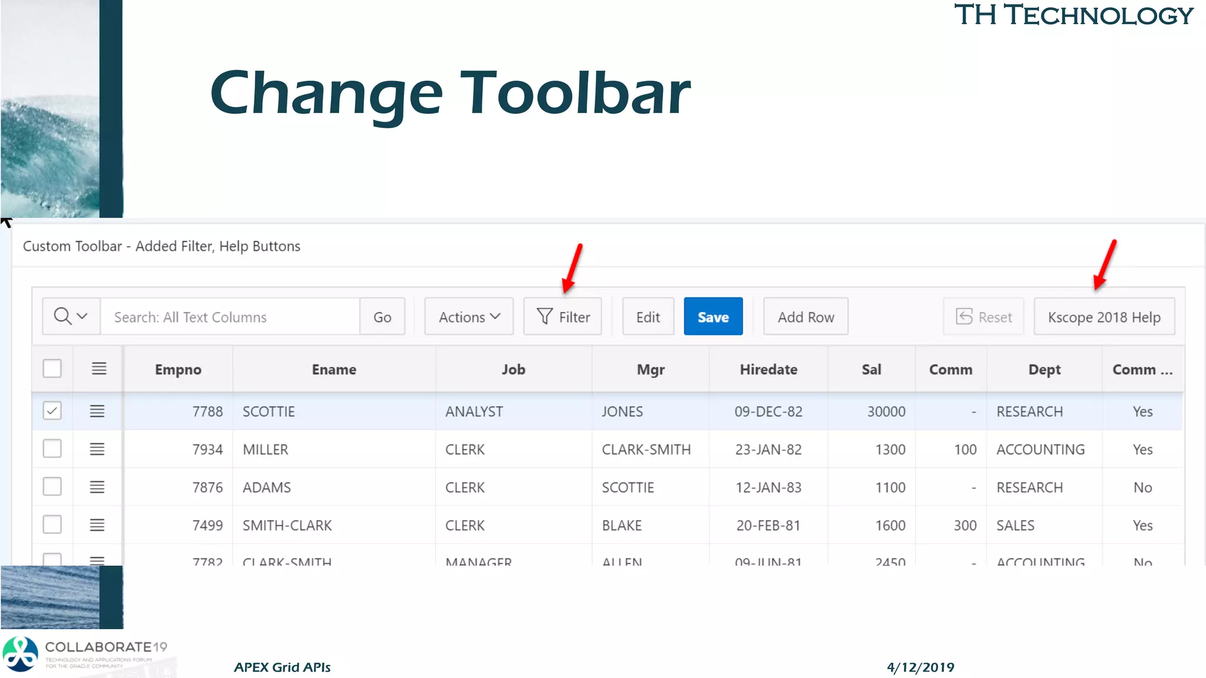Uncheck the SCOTTIE row checkbox
Viewport: 1206px width, 678px height.
[x=52, y=411]
